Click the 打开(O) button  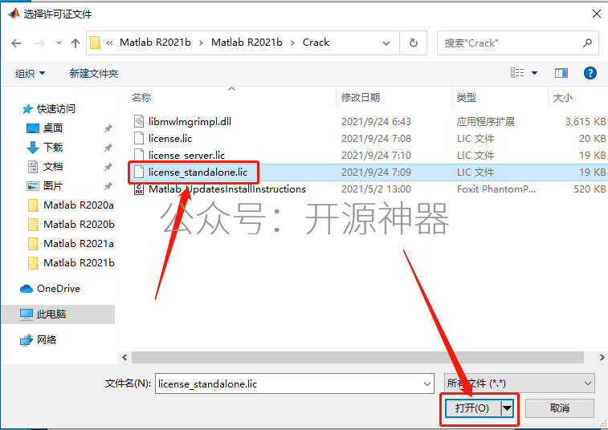click(x=472, y=408)
